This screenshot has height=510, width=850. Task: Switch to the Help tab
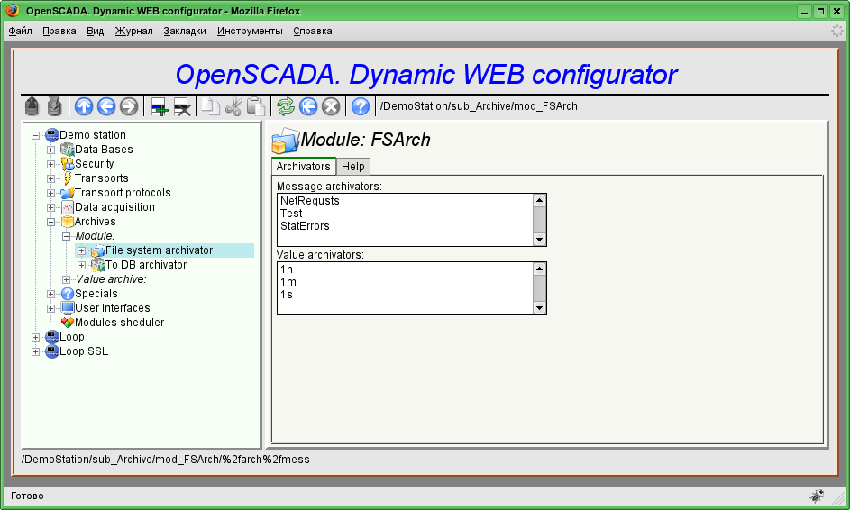pyautogui.click(x=353, y=167)
